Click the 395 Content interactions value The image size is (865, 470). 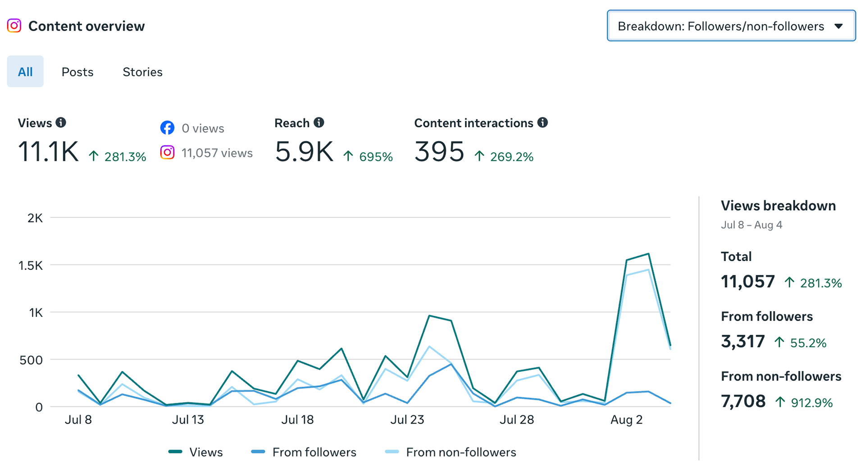point(439,151)
